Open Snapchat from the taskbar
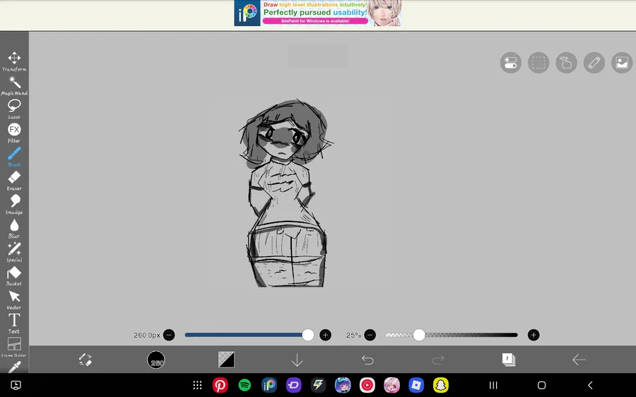636x397 pixels. coord(441,385)
